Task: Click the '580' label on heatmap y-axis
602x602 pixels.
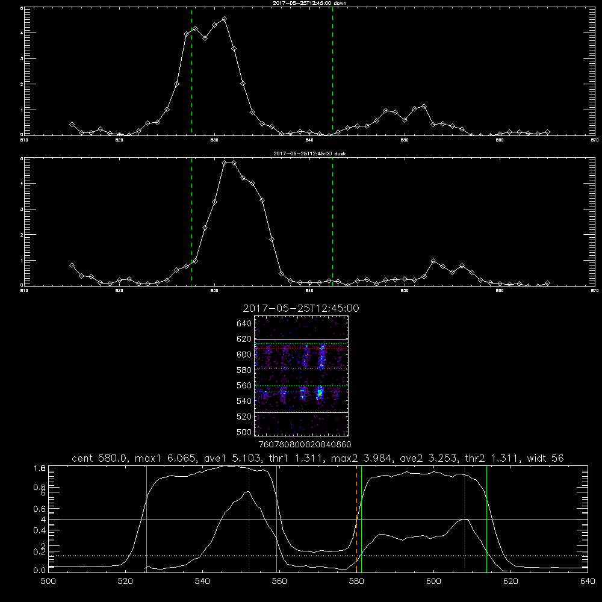Action: click(x=244, y=370)
